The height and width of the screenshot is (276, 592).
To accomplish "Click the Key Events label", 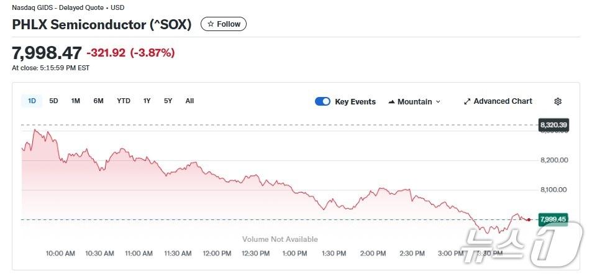I will point(355,102).
